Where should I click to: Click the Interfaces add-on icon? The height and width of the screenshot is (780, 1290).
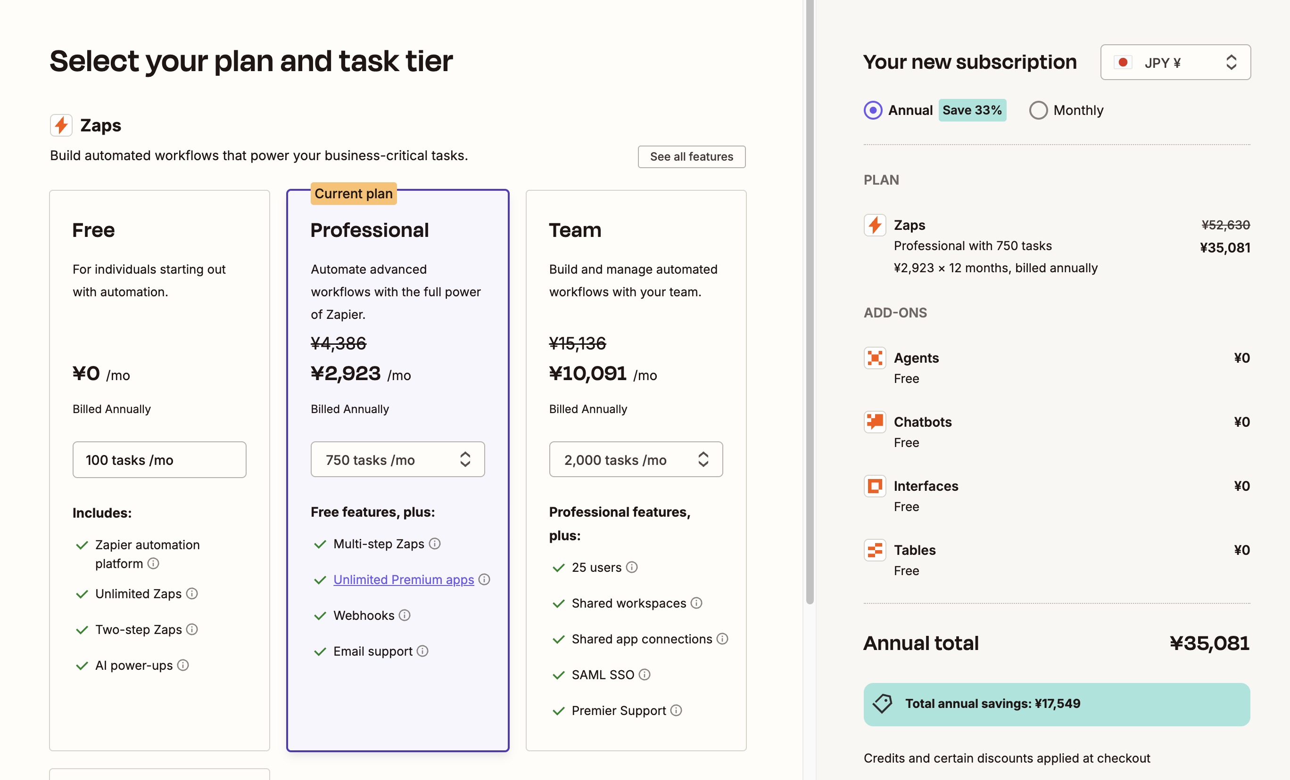[875, 487]
